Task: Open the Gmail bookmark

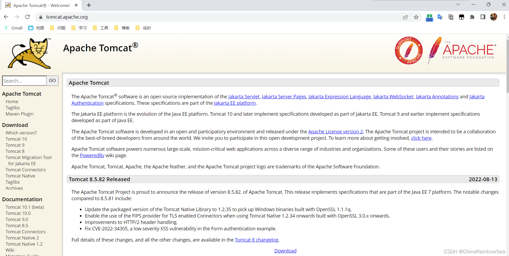Action: coord(13,28)
